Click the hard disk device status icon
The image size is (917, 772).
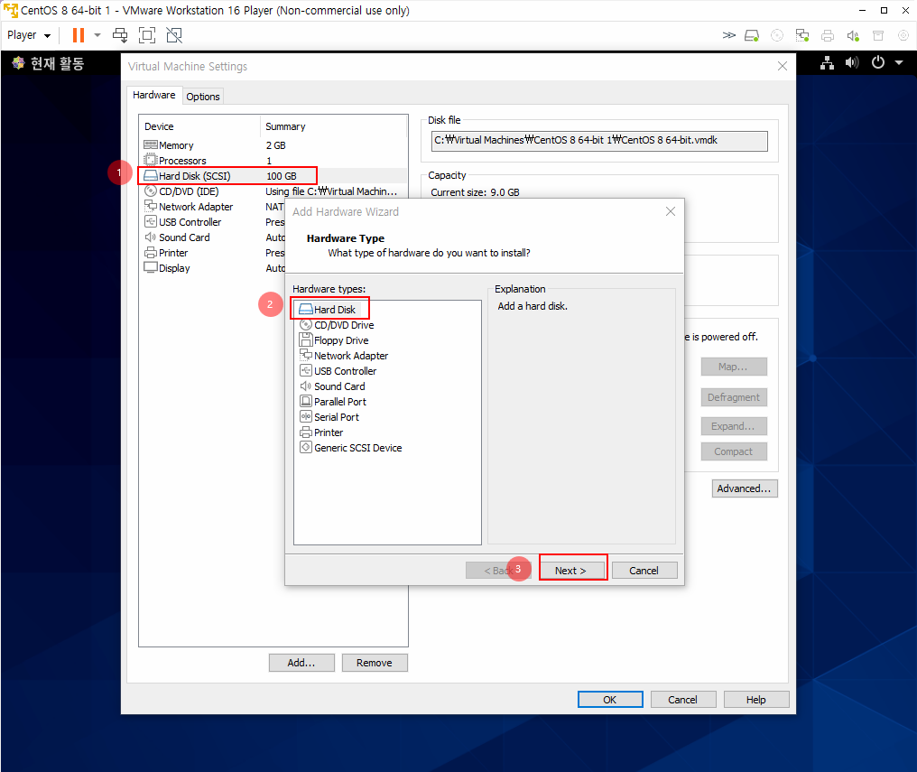point(752,36)
